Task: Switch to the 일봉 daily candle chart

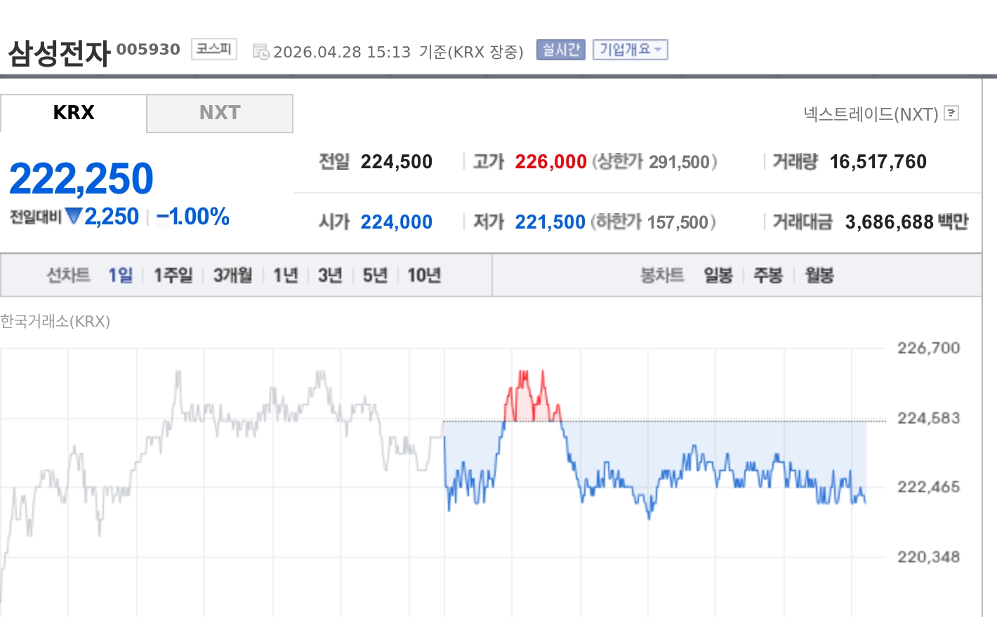Action: [717, 276]
